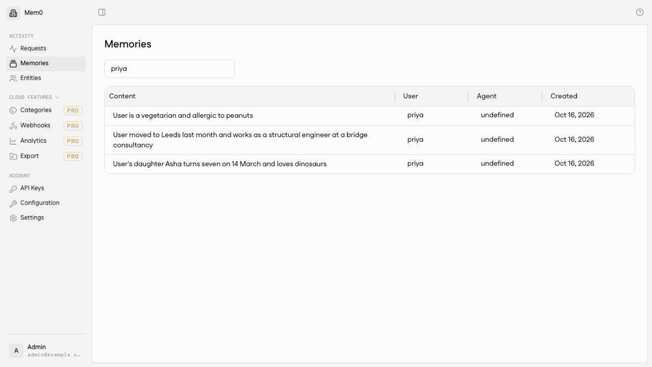Viewport: 652px width, 367px height.
Task: Click the Mem0 logo icon
Action: [x=13, y=13]
